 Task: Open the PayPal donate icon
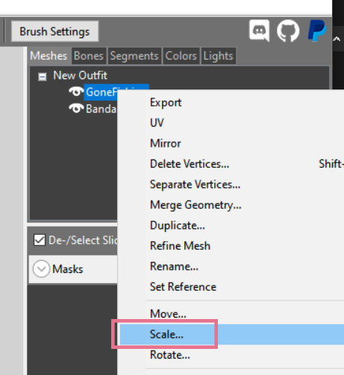pyautogui.click(x=316, y=31)
